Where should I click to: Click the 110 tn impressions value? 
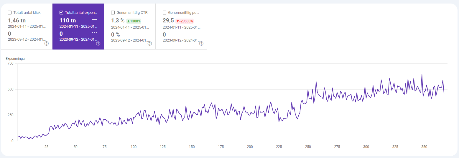coord(68,21)
